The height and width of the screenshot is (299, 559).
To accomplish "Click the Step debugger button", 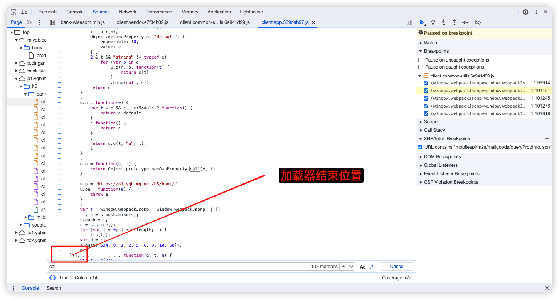I will pyautogui.click(x=465, y=22).
